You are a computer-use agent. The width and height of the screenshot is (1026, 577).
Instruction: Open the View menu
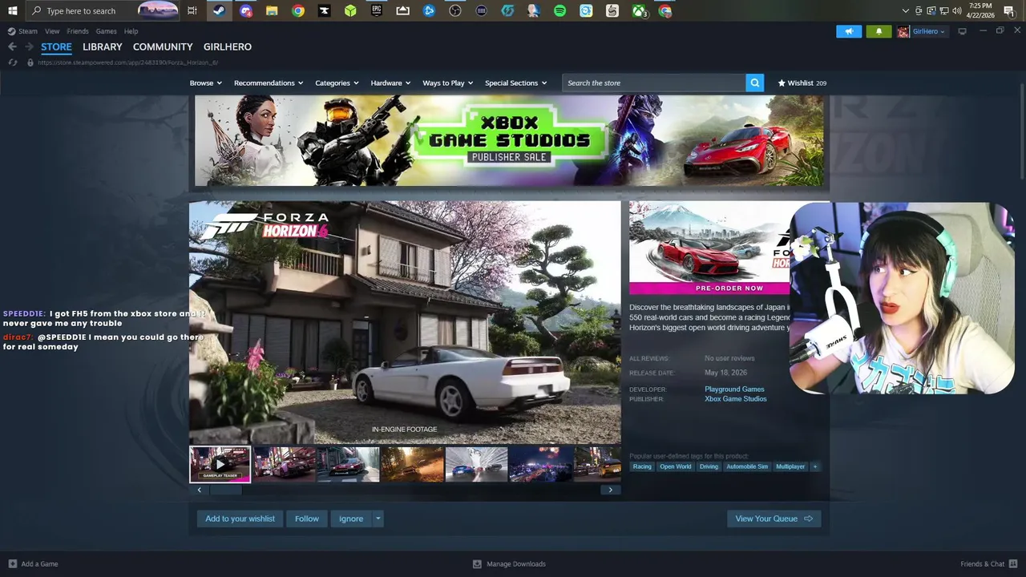click(x=52, y=31)
